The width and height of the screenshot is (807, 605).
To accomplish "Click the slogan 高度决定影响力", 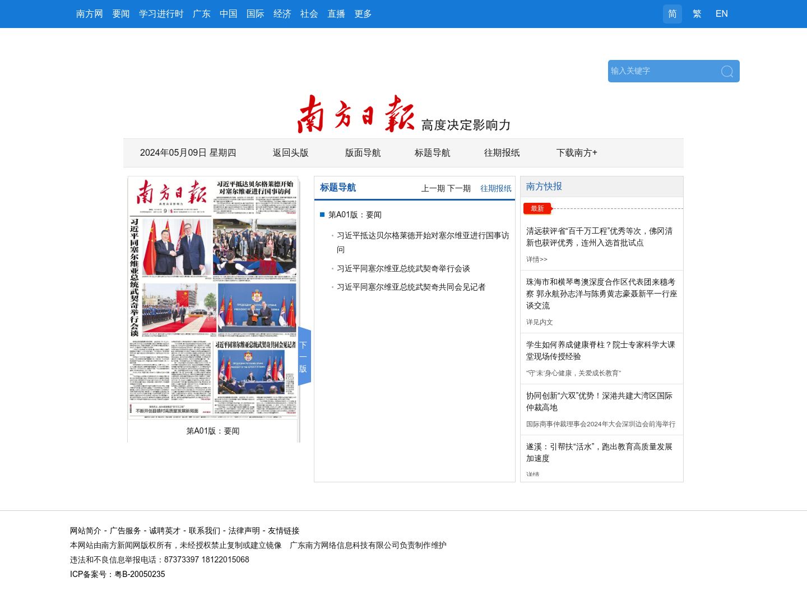I will [x=466, y=125].
